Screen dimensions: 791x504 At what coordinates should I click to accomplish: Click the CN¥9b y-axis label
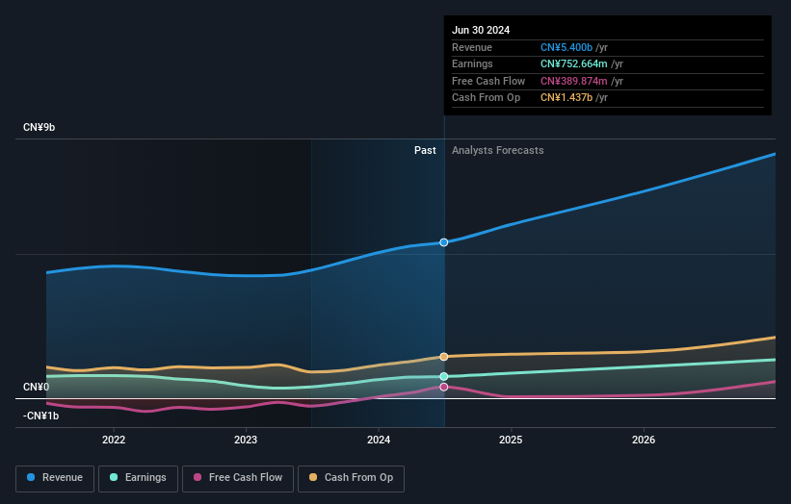pos(39,127)
